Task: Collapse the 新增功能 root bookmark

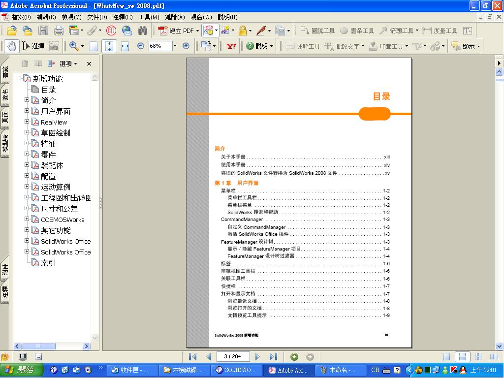Action: tap(19, 78)
